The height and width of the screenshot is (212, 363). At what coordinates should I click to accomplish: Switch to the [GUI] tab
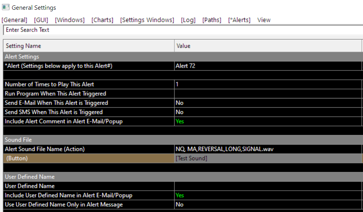click(41, 20)
